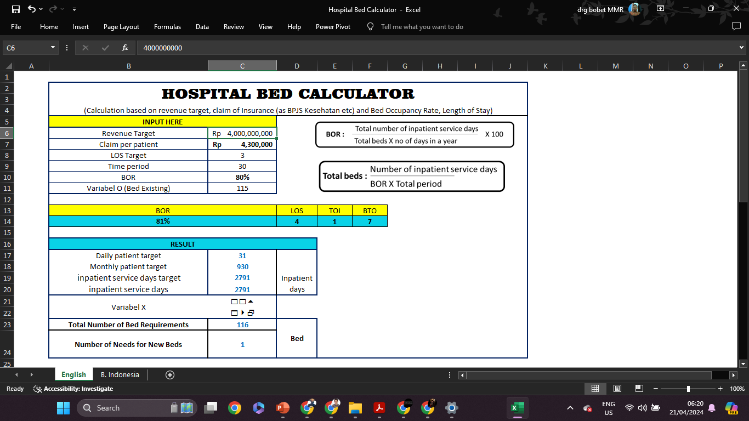Show hidden system tray icons
The width and height of the screenshot is (749, 421).
(570, 408)
